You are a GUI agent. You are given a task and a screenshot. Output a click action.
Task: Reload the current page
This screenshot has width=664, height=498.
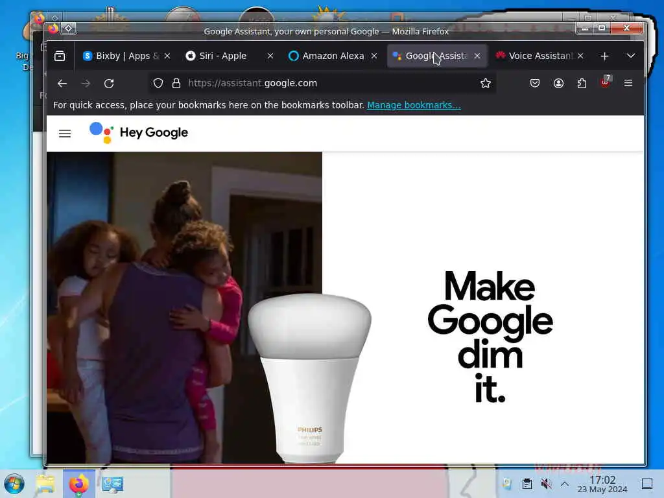click(109, 84)
